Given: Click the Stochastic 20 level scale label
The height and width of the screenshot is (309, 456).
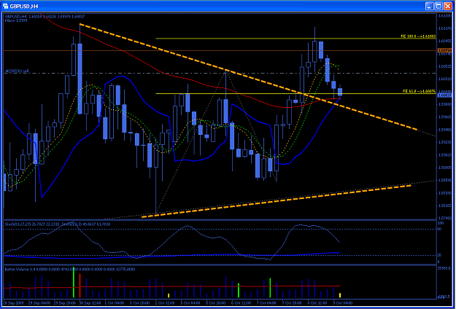Looking at the screenshot, I should [439, 255].
